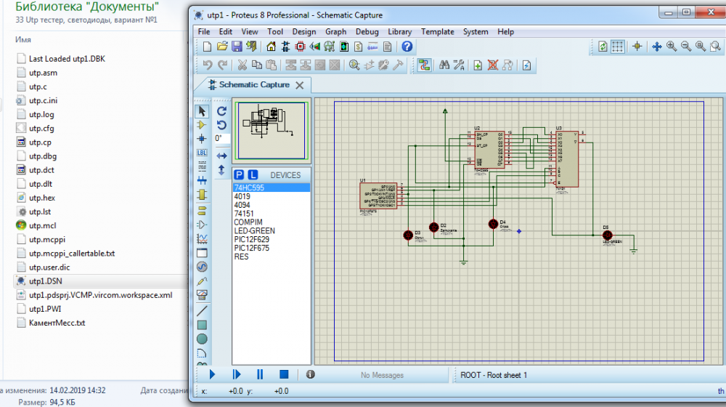Close the Schematic Capture tab
The image size is (726, 407).
pyautogui.click(x=300, y=85)
